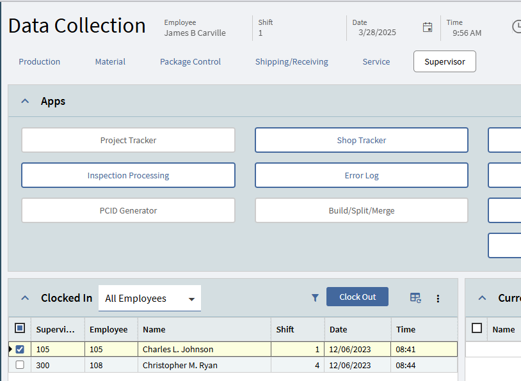Click supervisor cell 300
521x381 pixels.
[x=58, y=365]
